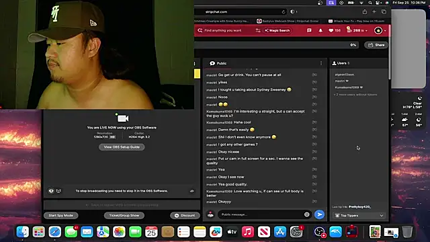This screenshot has height=242, width=430.
Task: Click the flag icon beside 'yikes' message
Action: point(314,82)
